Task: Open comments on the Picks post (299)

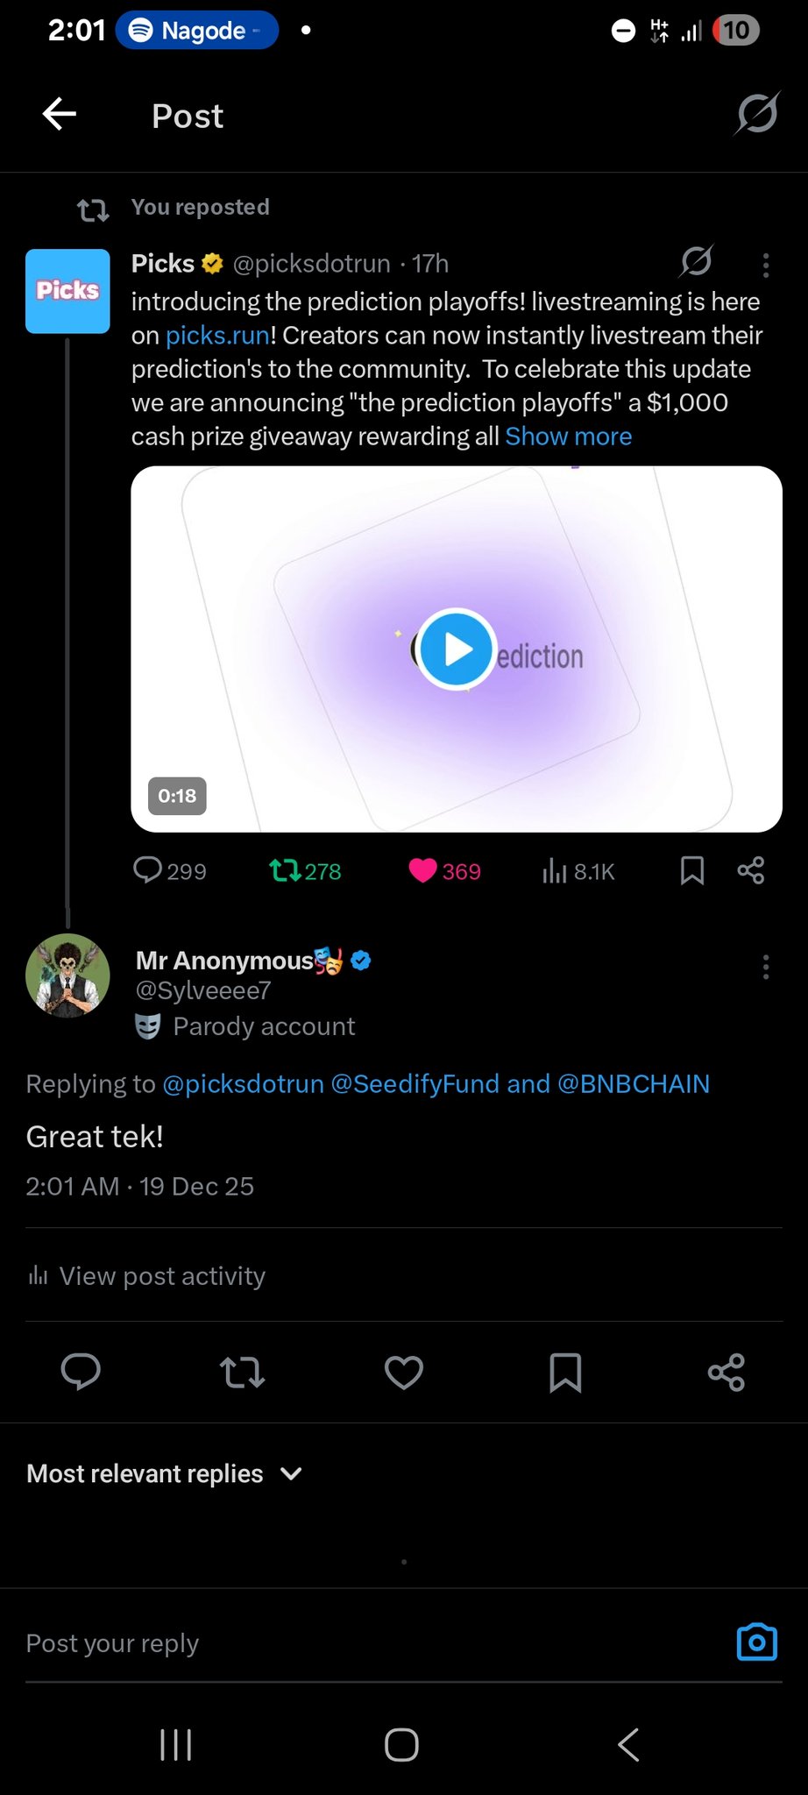Action: point(169,870)
